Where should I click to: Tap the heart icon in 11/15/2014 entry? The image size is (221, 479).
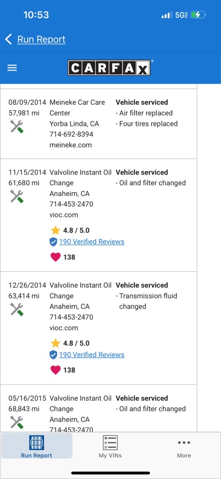click(x=56, y=257)
